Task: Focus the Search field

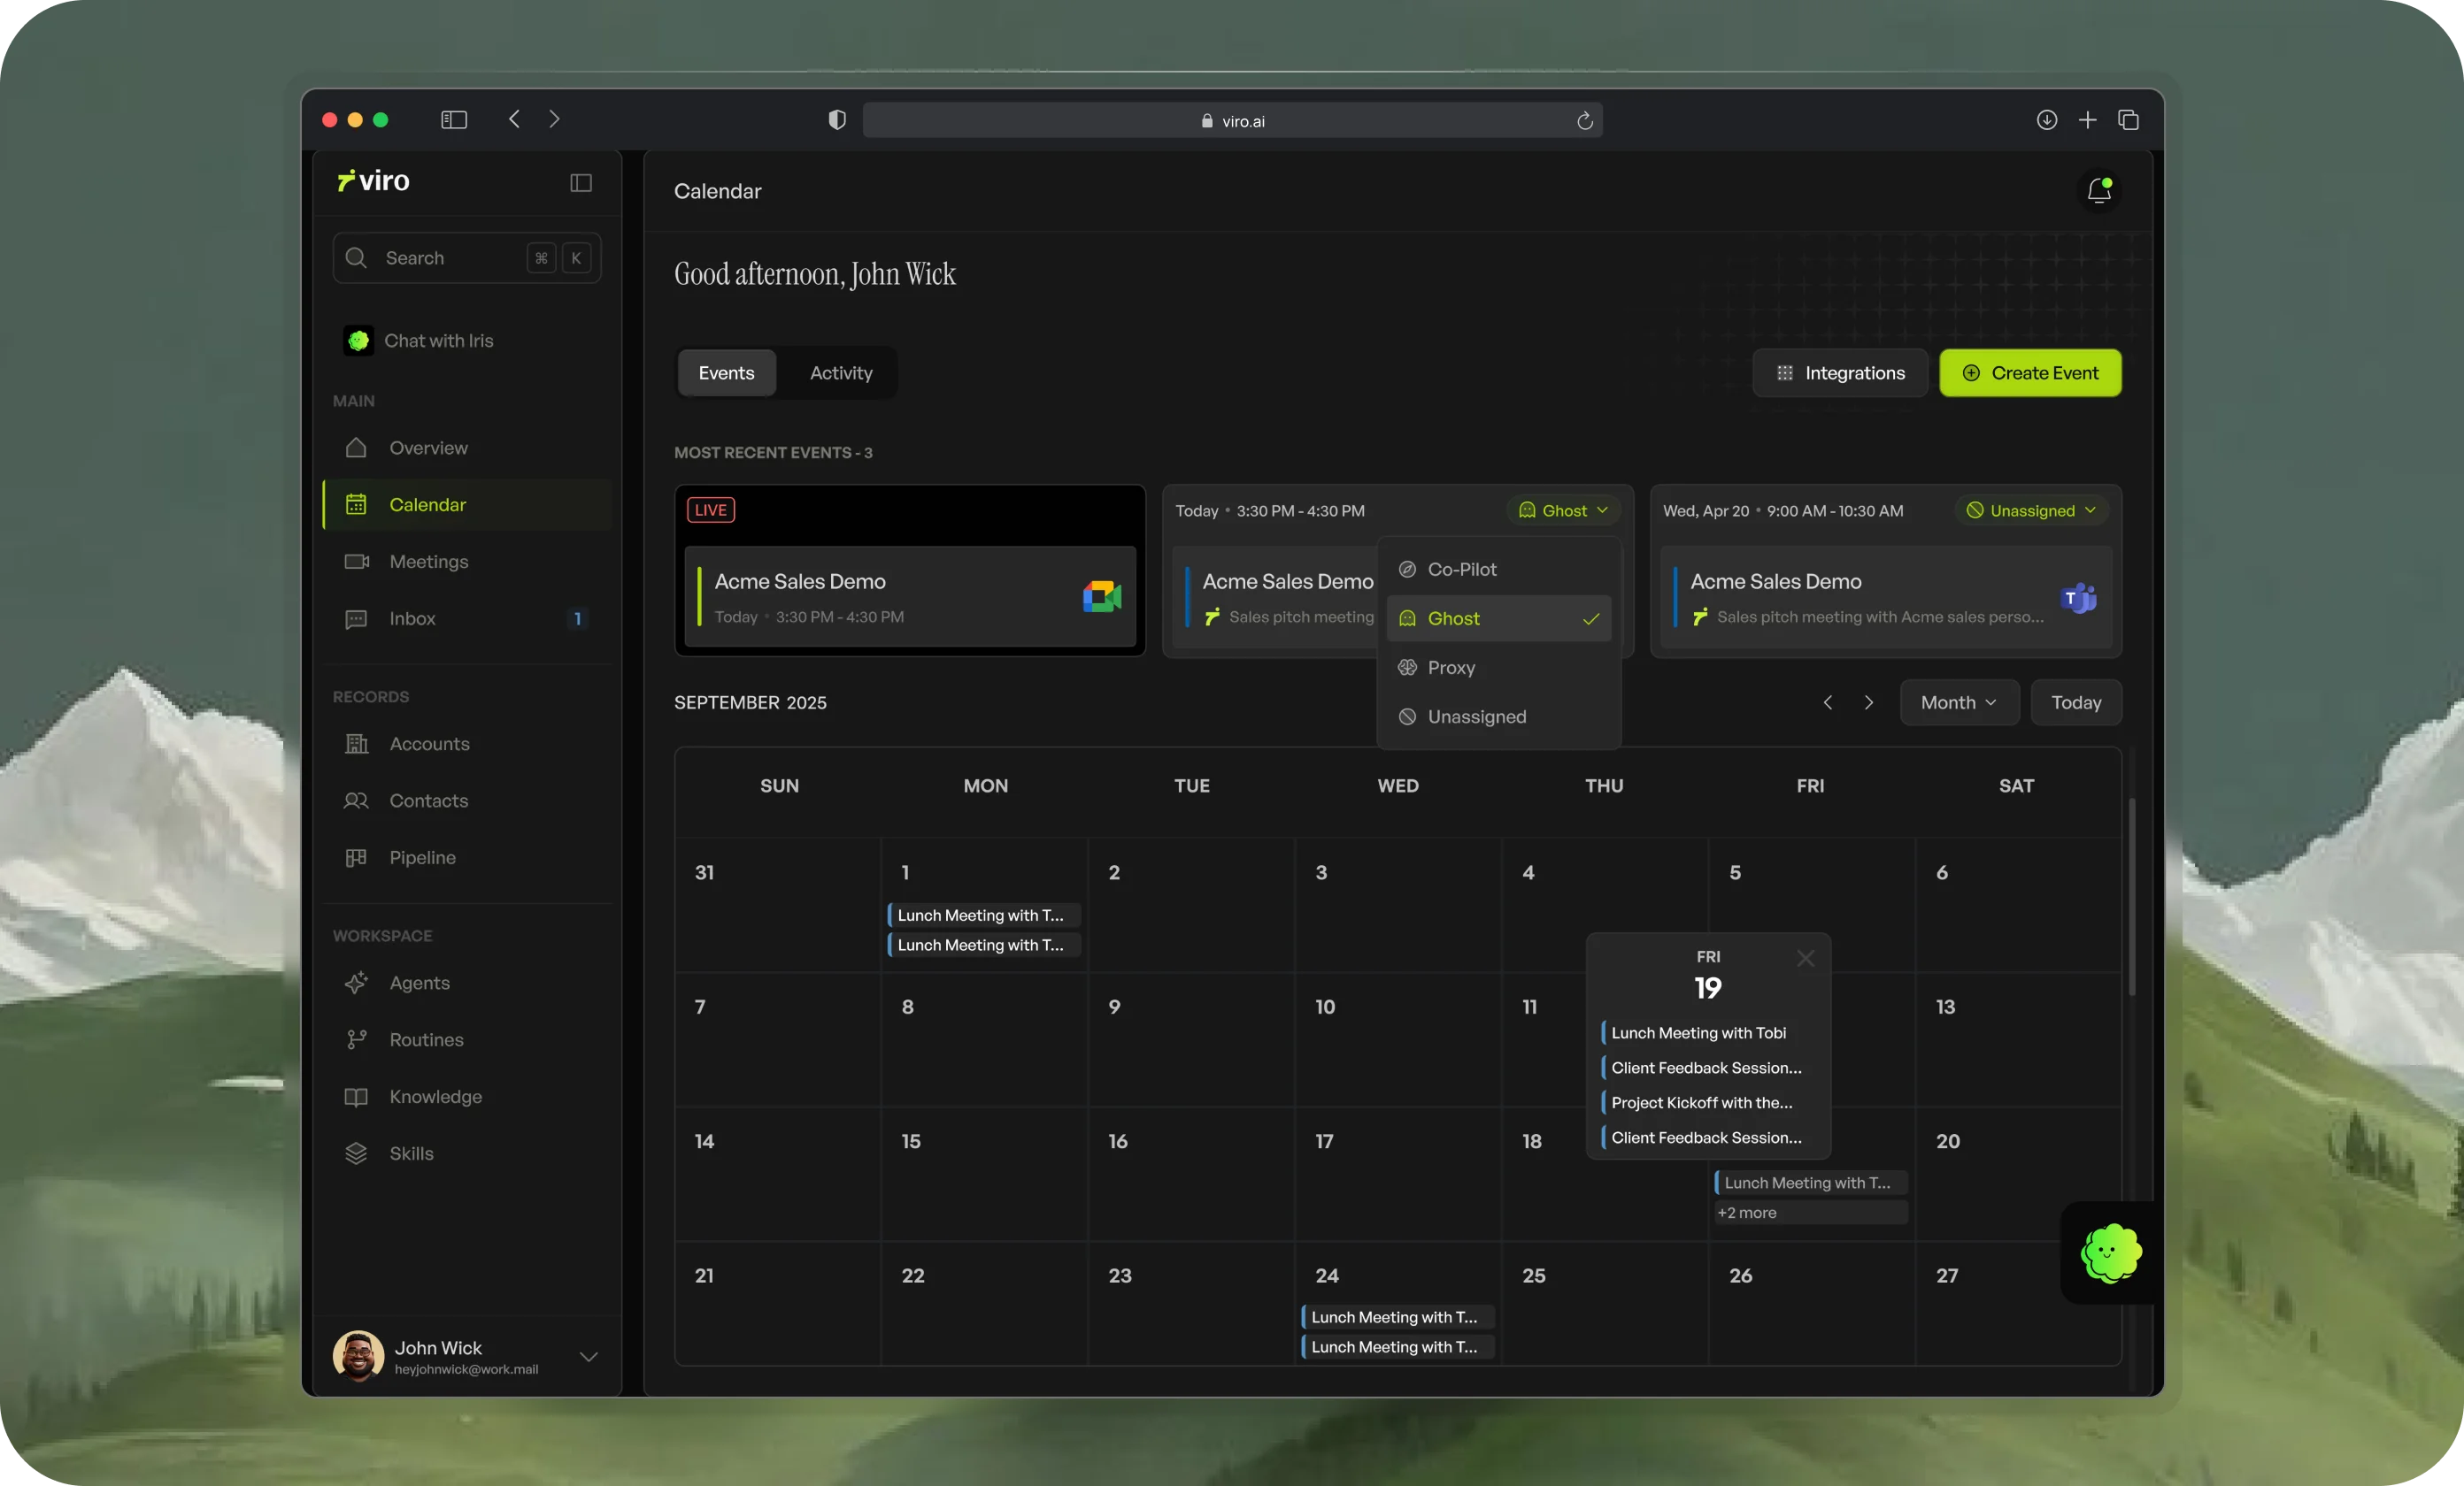Action: (466, 257)
